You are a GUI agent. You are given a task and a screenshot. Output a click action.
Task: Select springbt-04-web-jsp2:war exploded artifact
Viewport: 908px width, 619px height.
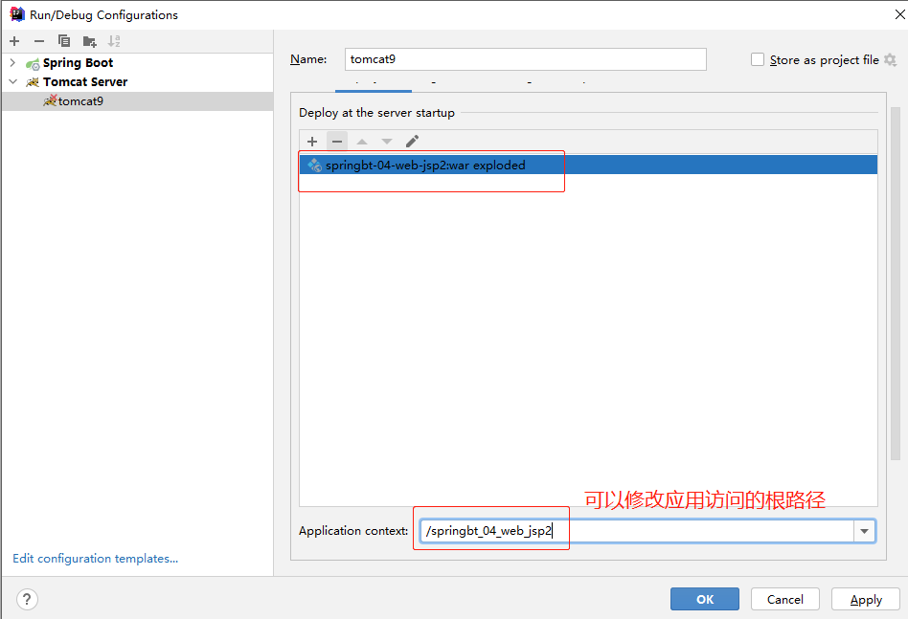(588, 165)
